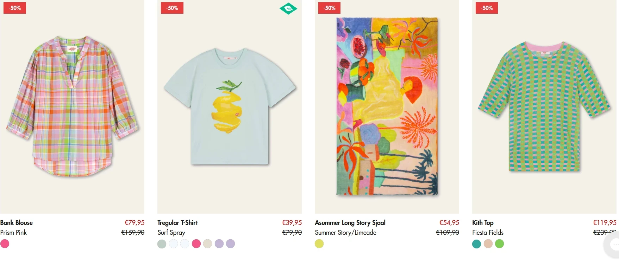Select the yellow Limeade scarf swatch
Viewport: 619px width, 260px height.
pos(319,243)
